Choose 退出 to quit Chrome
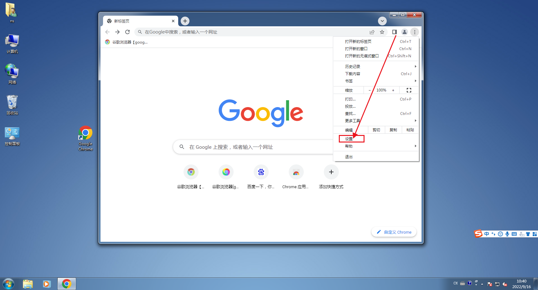 pos(376,157)
